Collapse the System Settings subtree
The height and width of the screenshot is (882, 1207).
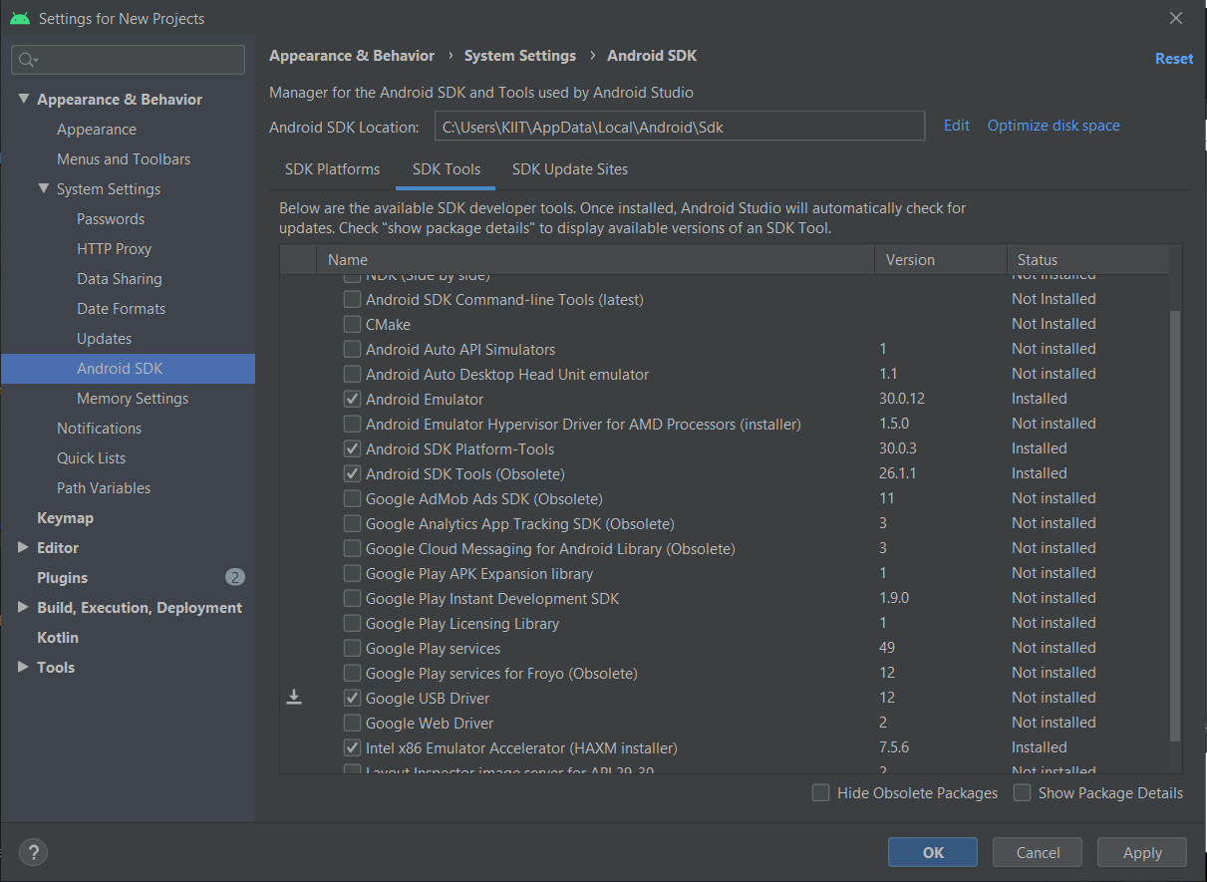(43, 188)
